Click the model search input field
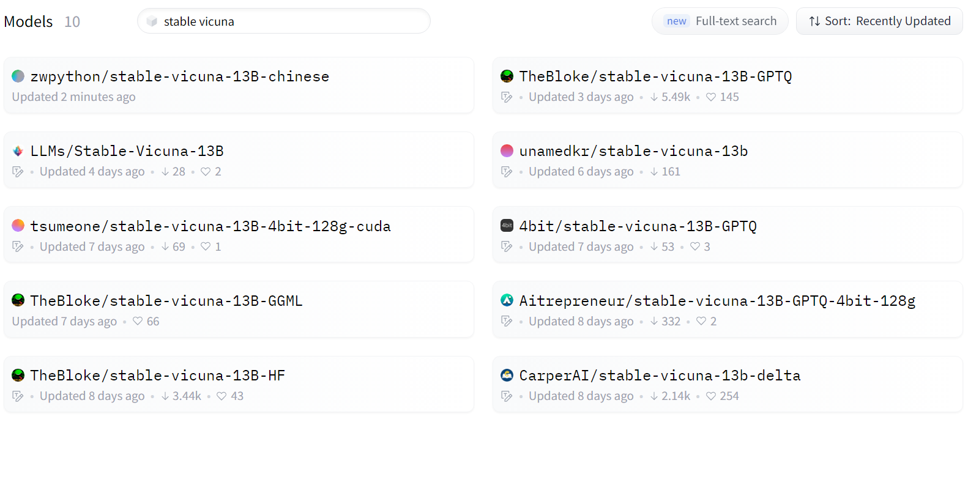Image resolution: width=968 pixels, height=496 pixels. pos(284,21)
